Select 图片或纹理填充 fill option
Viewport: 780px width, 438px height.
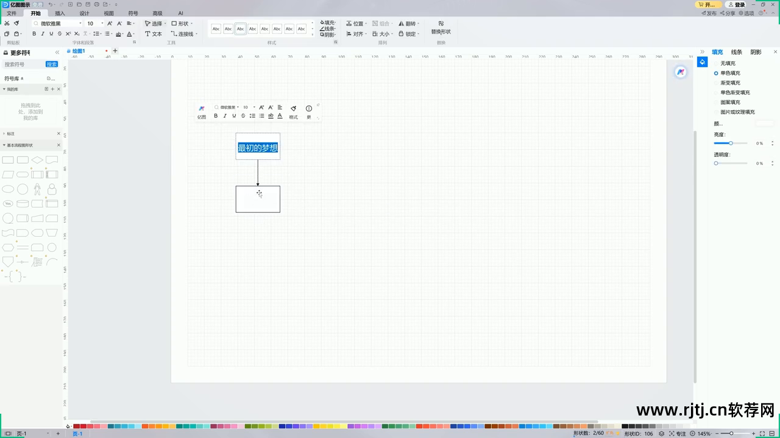[x=734, y=112]
